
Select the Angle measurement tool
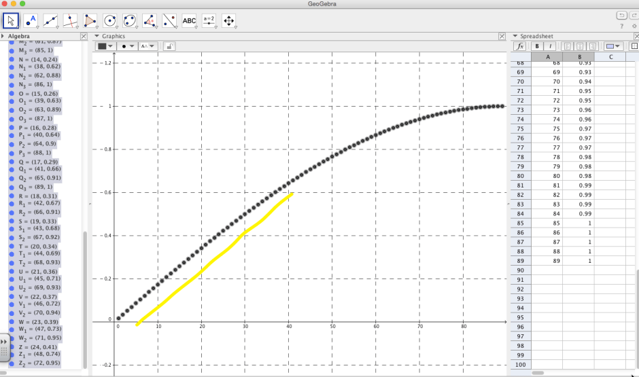pyautogui.click(x=150, y=20)
